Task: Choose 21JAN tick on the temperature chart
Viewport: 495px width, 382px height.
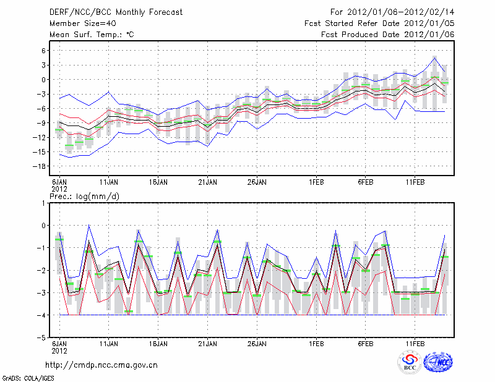Action: tap(207, 182)
